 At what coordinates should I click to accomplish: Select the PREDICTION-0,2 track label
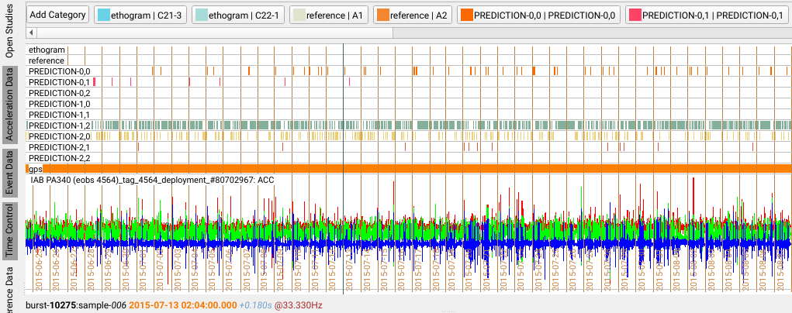coord(59,93)
